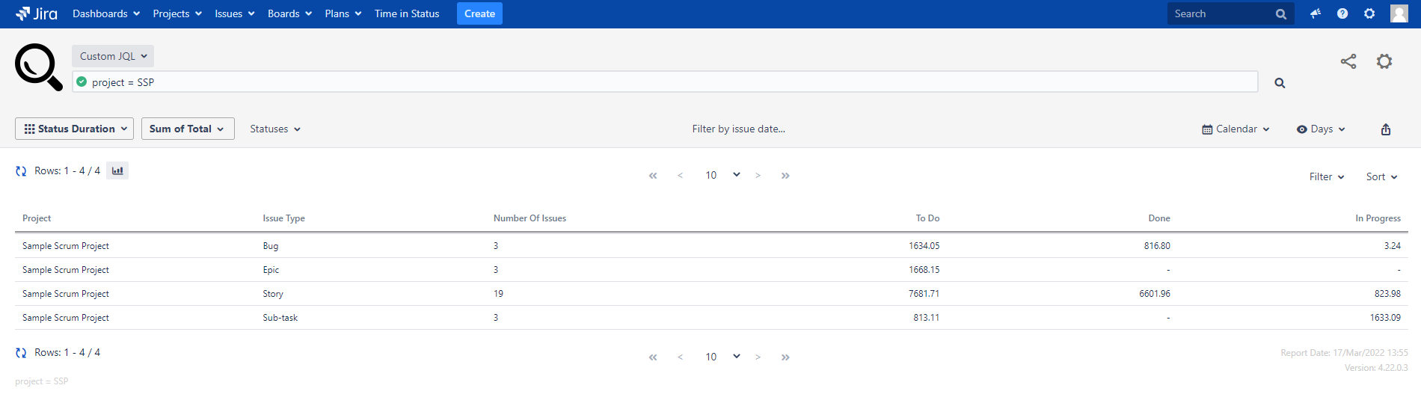Click the top refresh rows icon

(x=21, y=171)
